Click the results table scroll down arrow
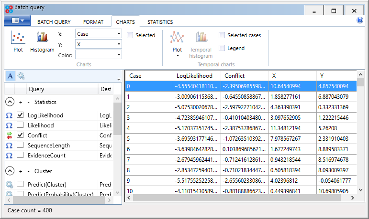Screen dimensions: 369x219 (360, 190)
